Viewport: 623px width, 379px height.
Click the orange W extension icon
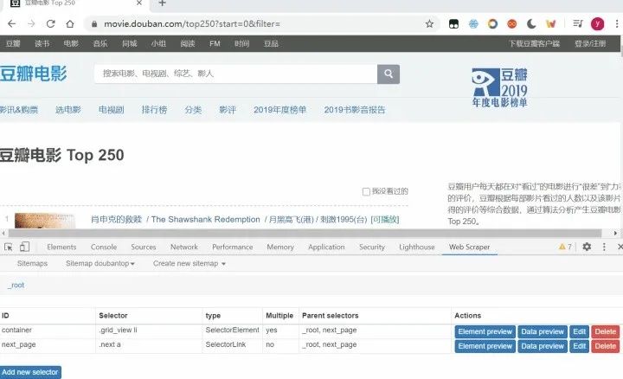coord(550,24)
